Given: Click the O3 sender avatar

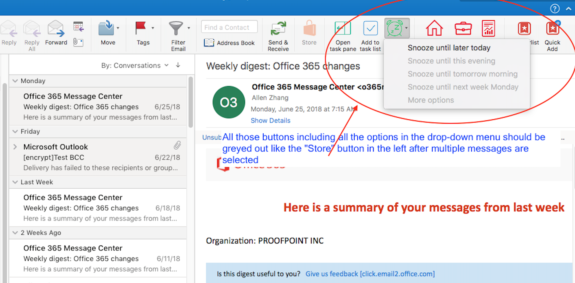Looking at the screenshot, I should point(229,102).
